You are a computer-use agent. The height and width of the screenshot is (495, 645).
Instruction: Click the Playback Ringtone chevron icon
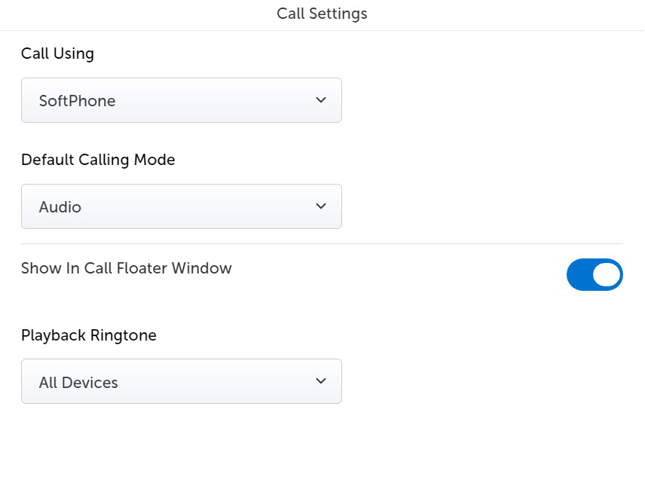tap(320, 380)
